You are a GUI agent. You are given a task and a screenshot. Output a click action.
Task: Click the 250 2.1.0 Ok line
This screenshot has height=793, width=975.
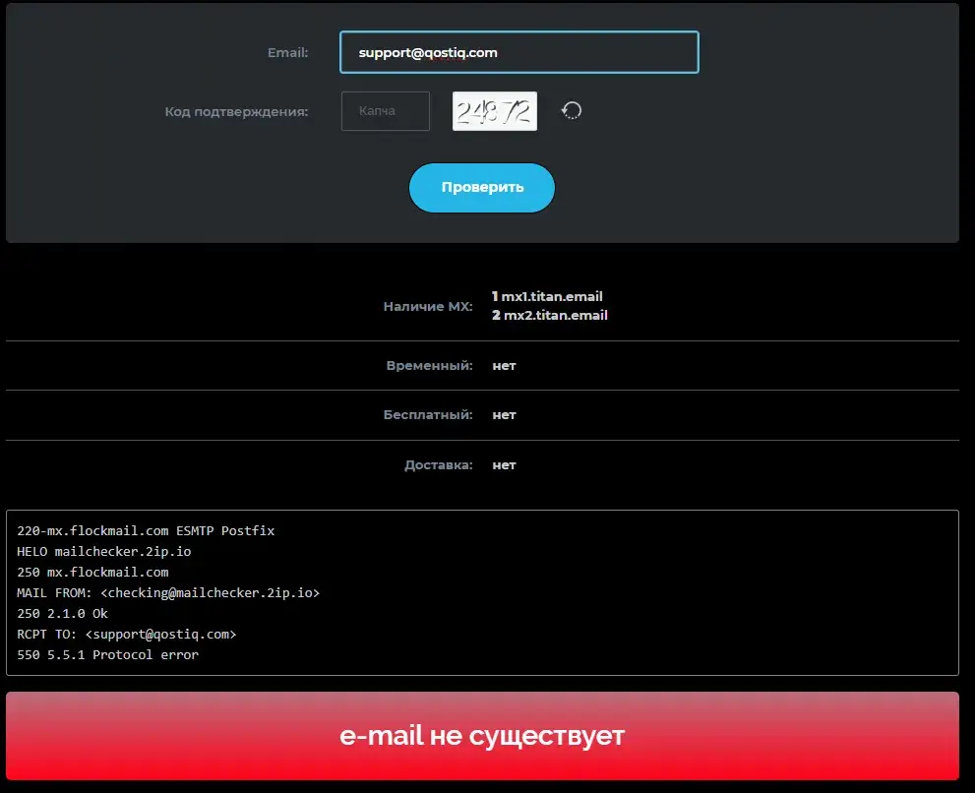click(62, 613)
